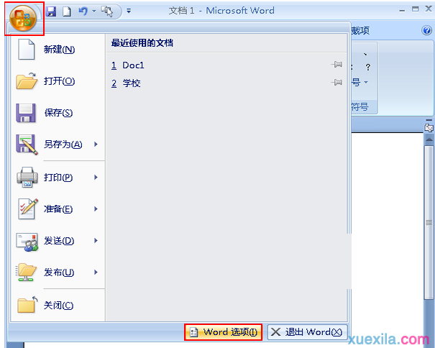The image size is (435, 348).
Task: Select 新建(N) to create a new document
Action: tap(58, 50)
